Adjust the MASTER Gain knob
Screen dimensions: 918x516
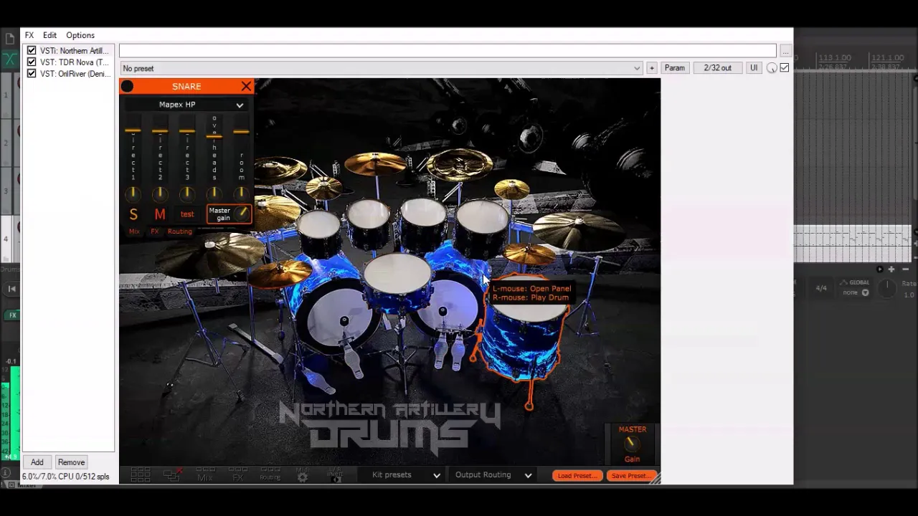pyautogui.click(x=632, y=444)
